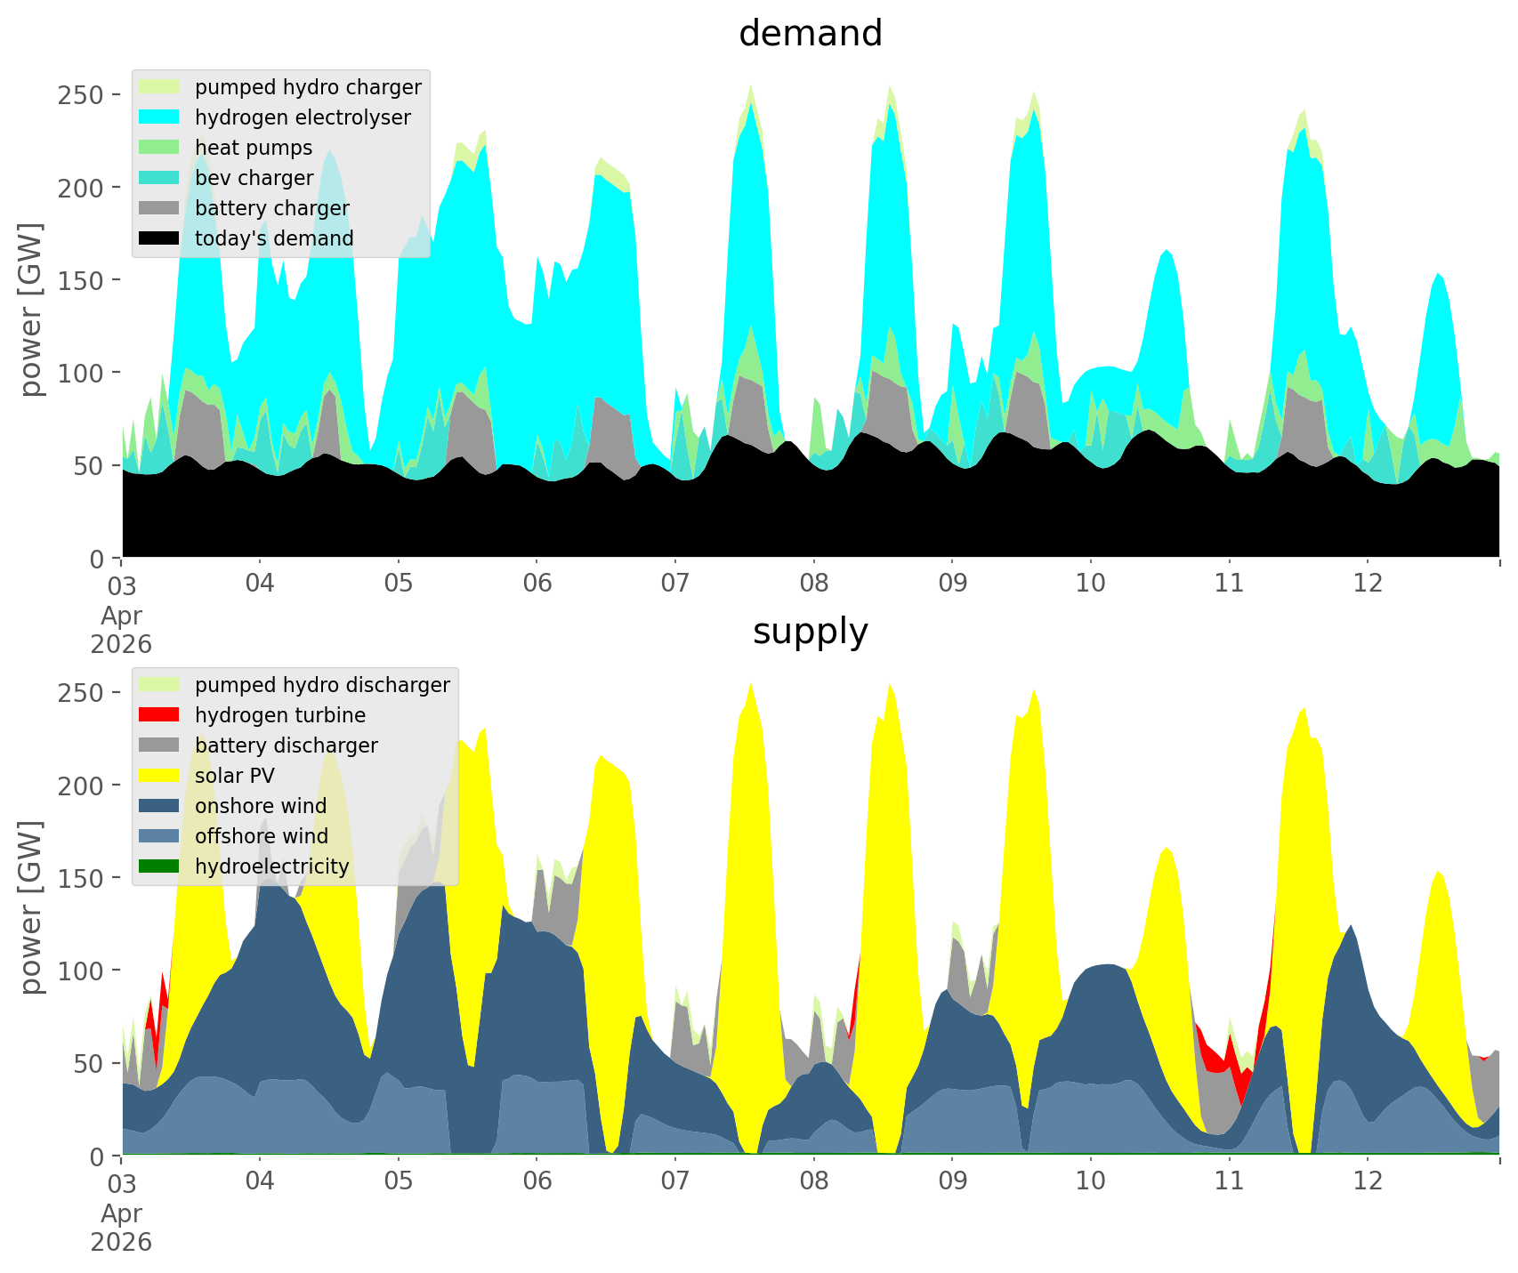Click the 'supply' chart title
This screenshot has height=1273, width=1518.
pos(810,632)
